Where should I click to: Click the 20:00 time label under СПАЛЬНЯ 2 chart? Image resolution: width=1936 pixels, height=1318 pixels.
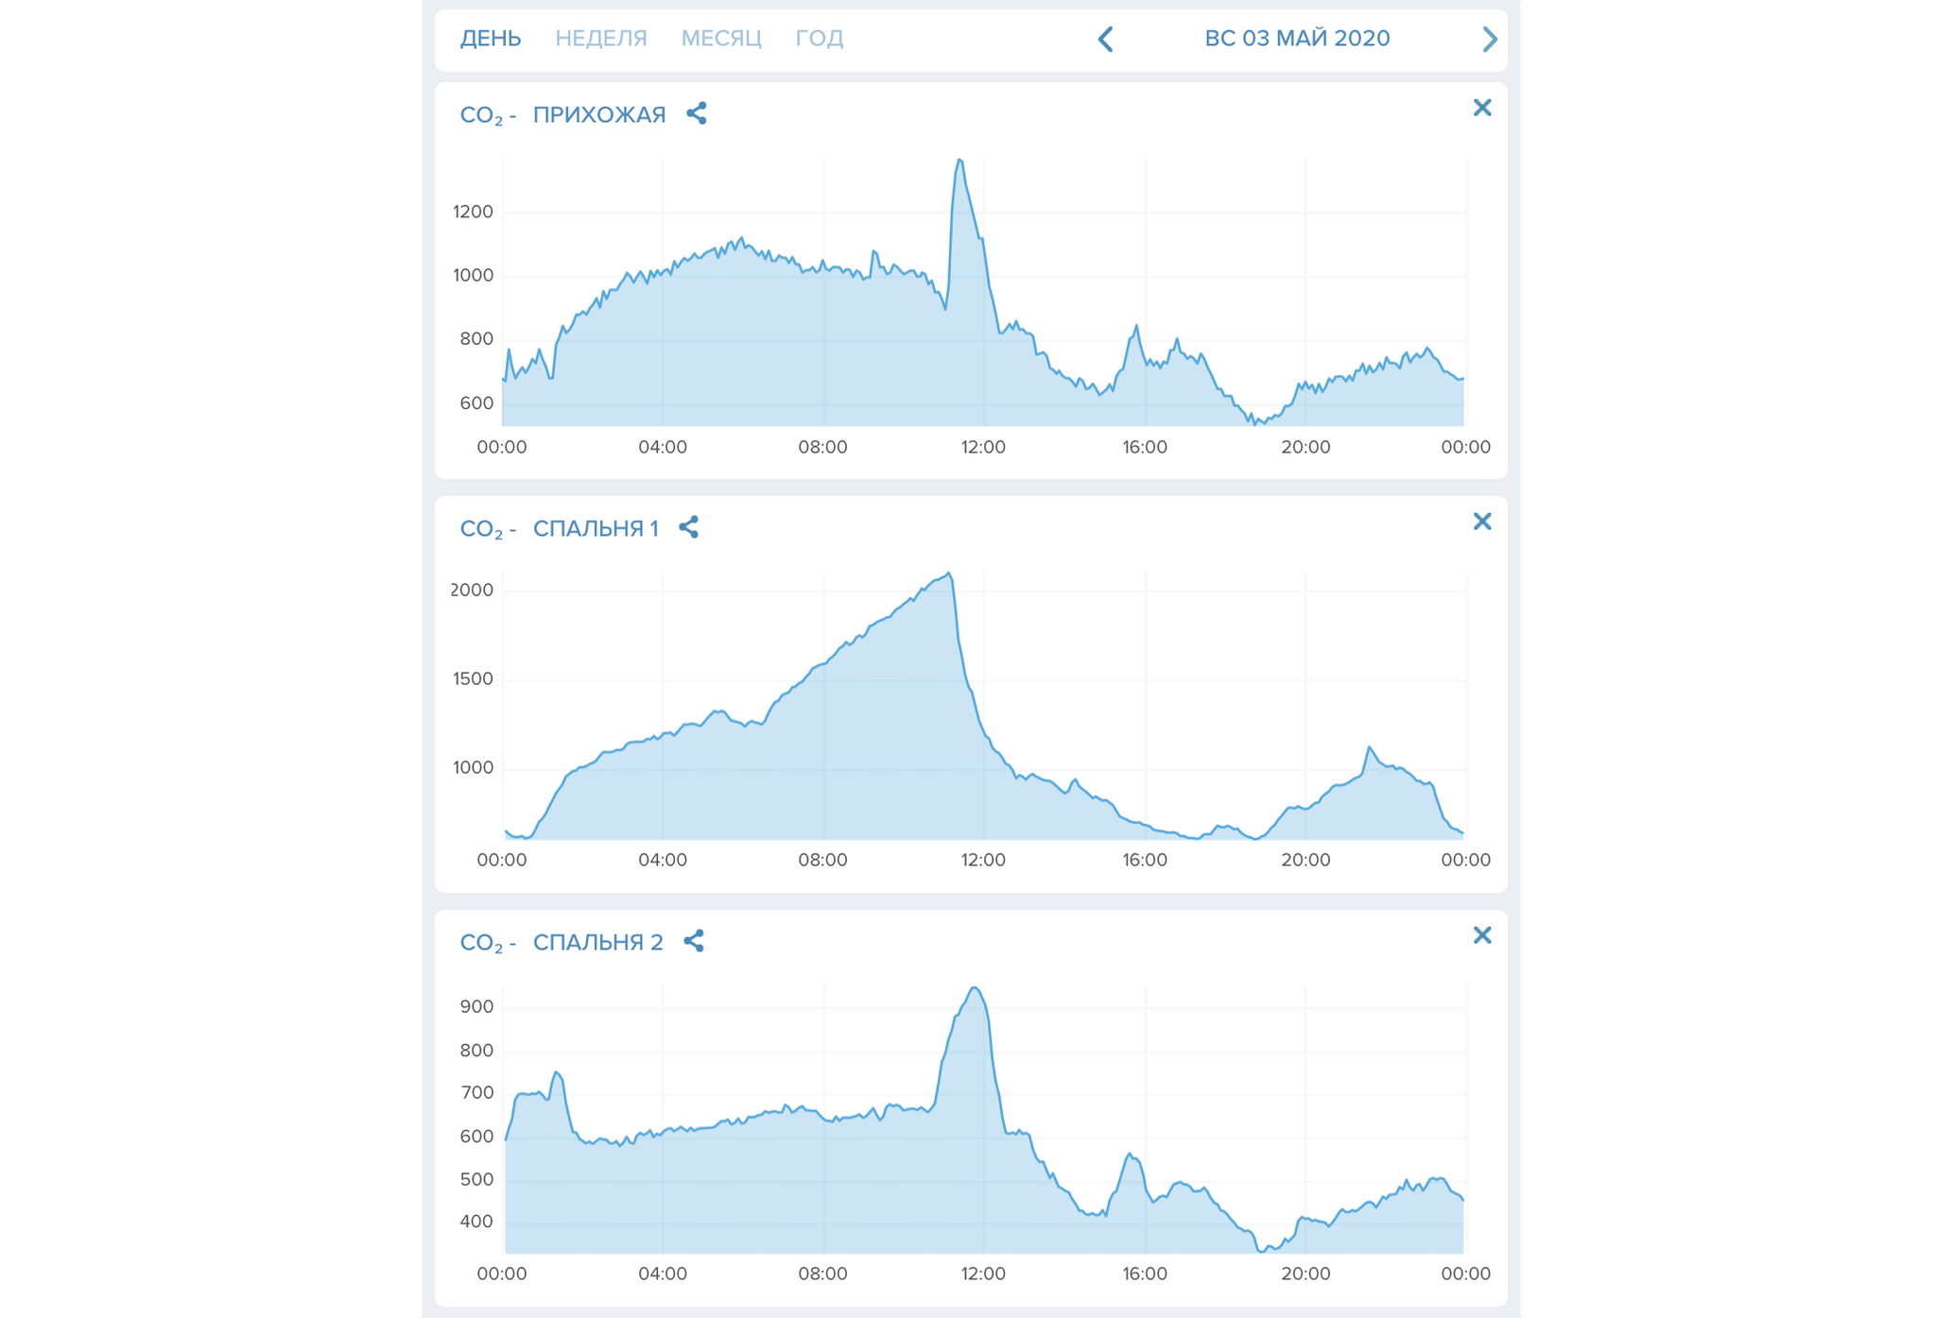click(1305, 1275)
